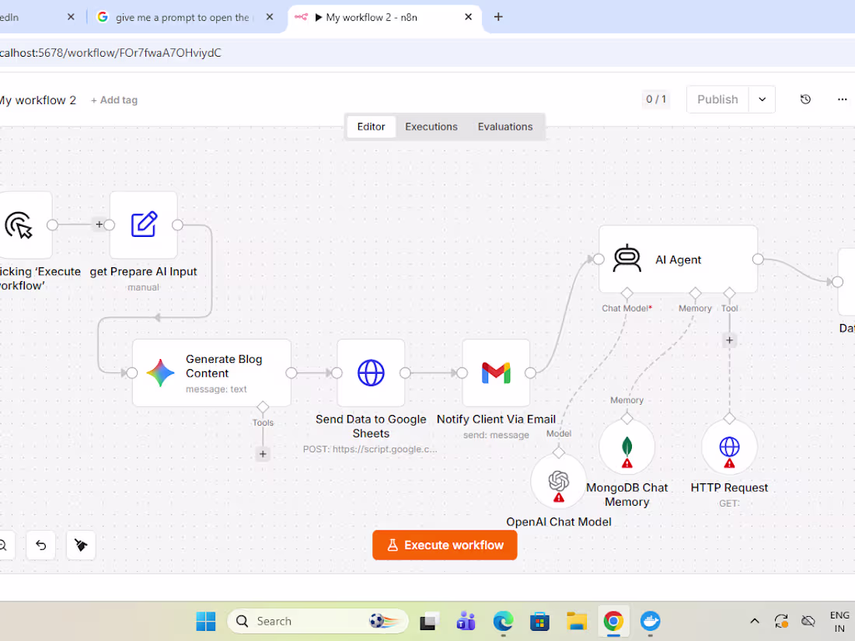Image resolution: width=855 pixels, height=641 pixels.
Task: Click the 'AI Agent' node title text
Action: click(x=678, y=260)
